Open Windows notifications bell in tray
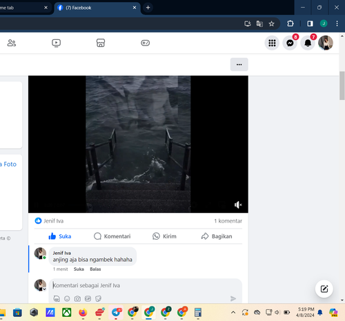Screen dimensions: 345x321 (320, 312)
